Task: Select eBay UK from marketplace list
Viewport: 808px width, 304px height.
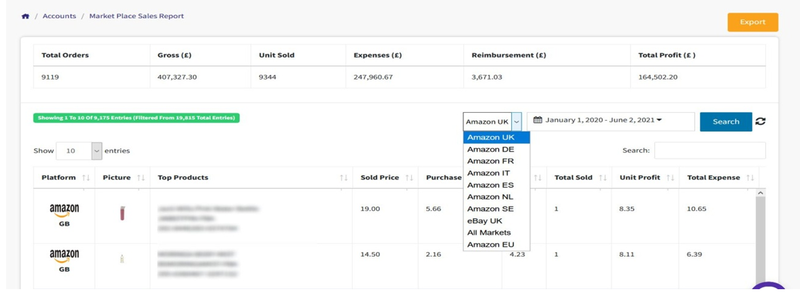Action: pos(496,221)
